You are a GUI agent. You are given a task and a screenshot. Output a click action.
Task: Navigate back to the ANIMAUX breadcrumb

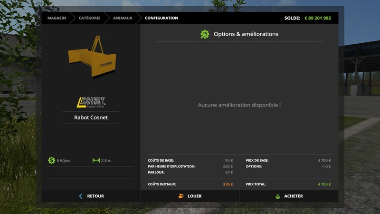[x=123, y=18]
